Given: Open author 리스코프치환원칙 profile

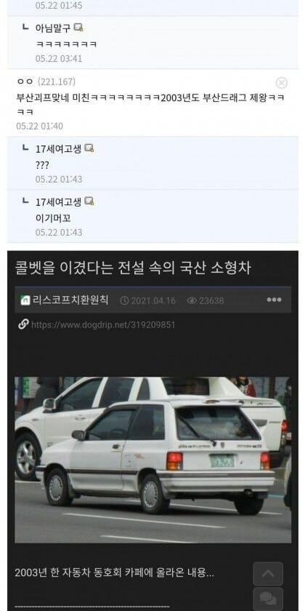Looking at the screenshot, I should [70, 300].
